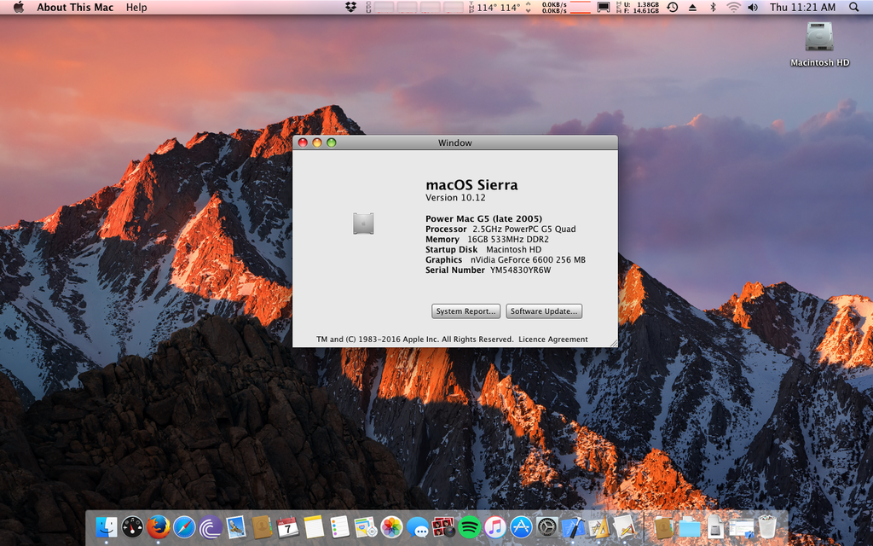Click the Version 10.12 text
Image resolution: width=873 pixels, height=546 pixels.
[455, 198]
